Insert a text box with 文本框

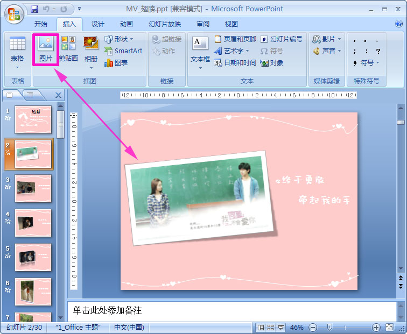point(200,49)
